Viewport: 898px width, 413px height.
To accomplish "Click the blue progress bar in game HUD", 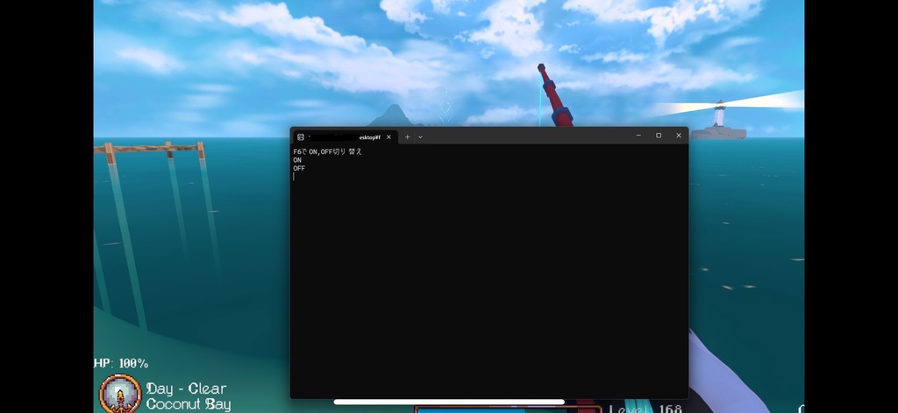I will [471, 410].
